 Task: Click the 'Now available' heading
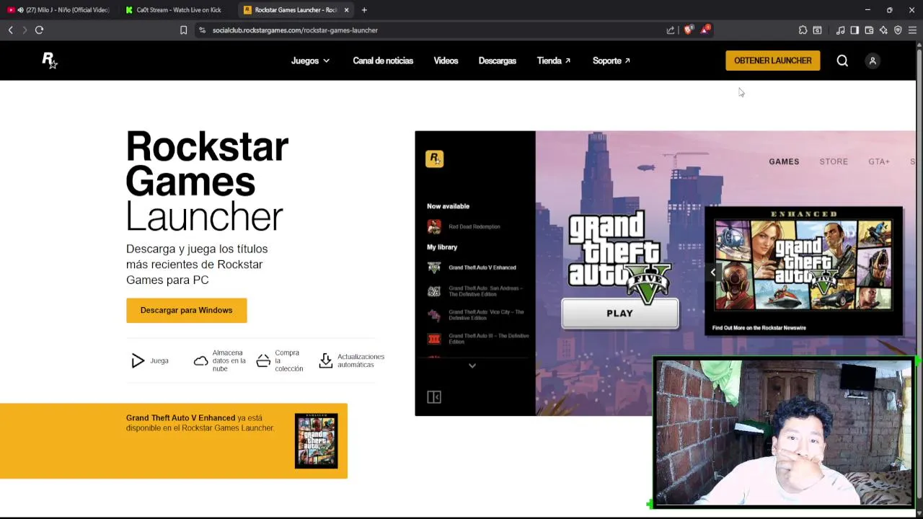pyautogui.click(x=448, y=206)
